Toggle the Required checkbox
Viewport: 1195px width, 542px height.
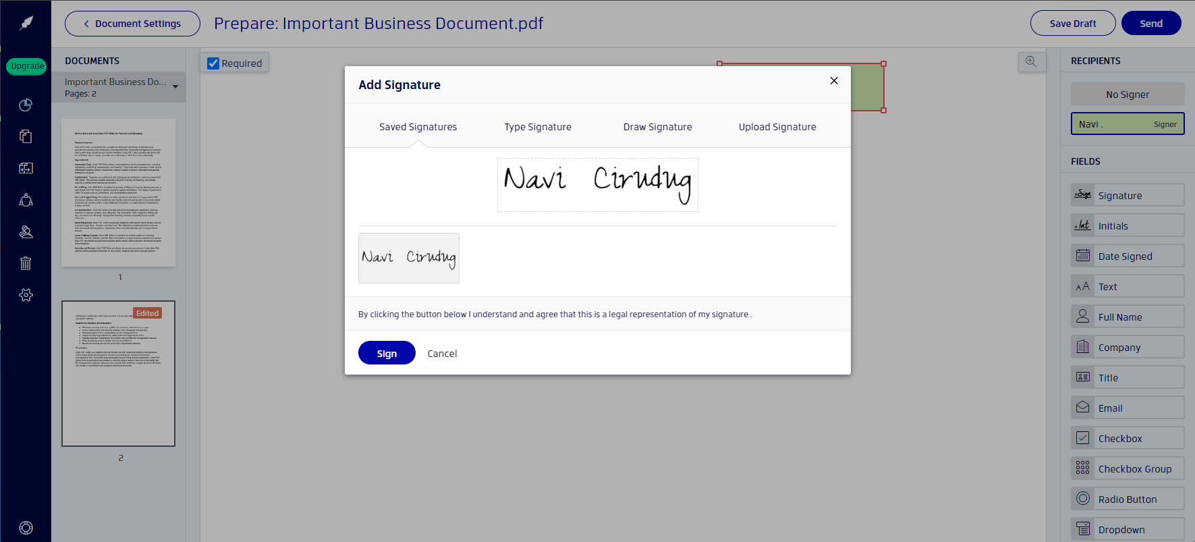[x=213, y=63]
